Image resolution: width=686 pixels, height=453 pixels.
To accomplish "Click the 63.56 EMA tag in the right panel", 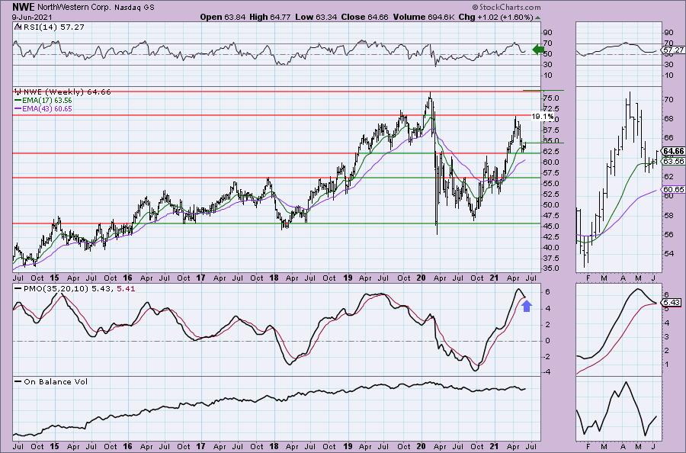I will coord(673,162).
